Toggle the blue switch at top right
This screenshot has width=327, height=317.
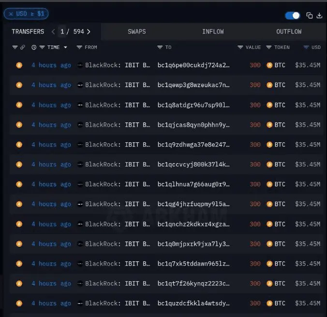pos(293,15)
